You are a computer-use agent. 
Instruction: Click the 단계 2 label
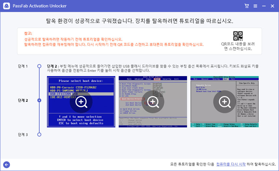[x=23, y=100]
